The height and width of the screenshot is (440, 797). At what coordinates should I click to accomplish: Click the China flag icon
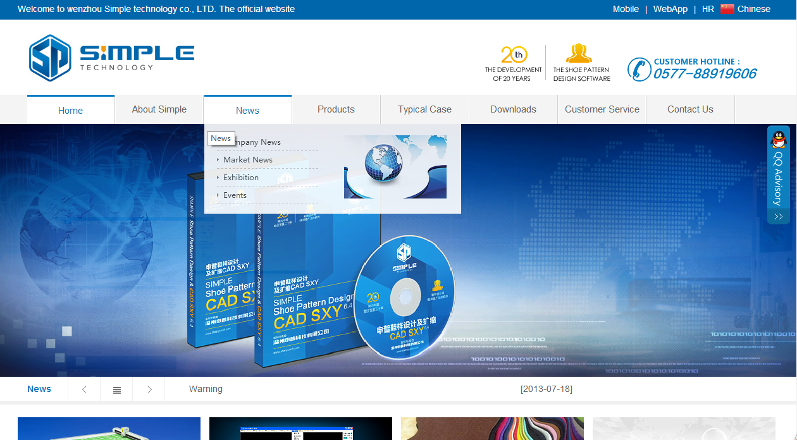(x=727, y=9)
